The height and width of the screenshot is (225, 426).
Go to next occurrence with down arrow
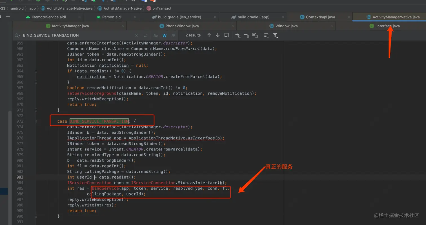(x=218, y=35)
